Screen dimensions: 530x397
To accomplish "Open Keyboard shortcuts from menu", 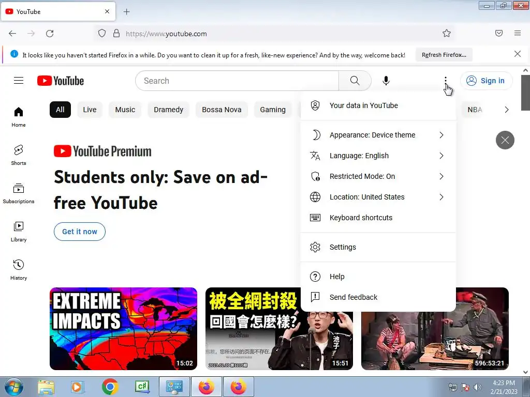I will click(378, 218).
